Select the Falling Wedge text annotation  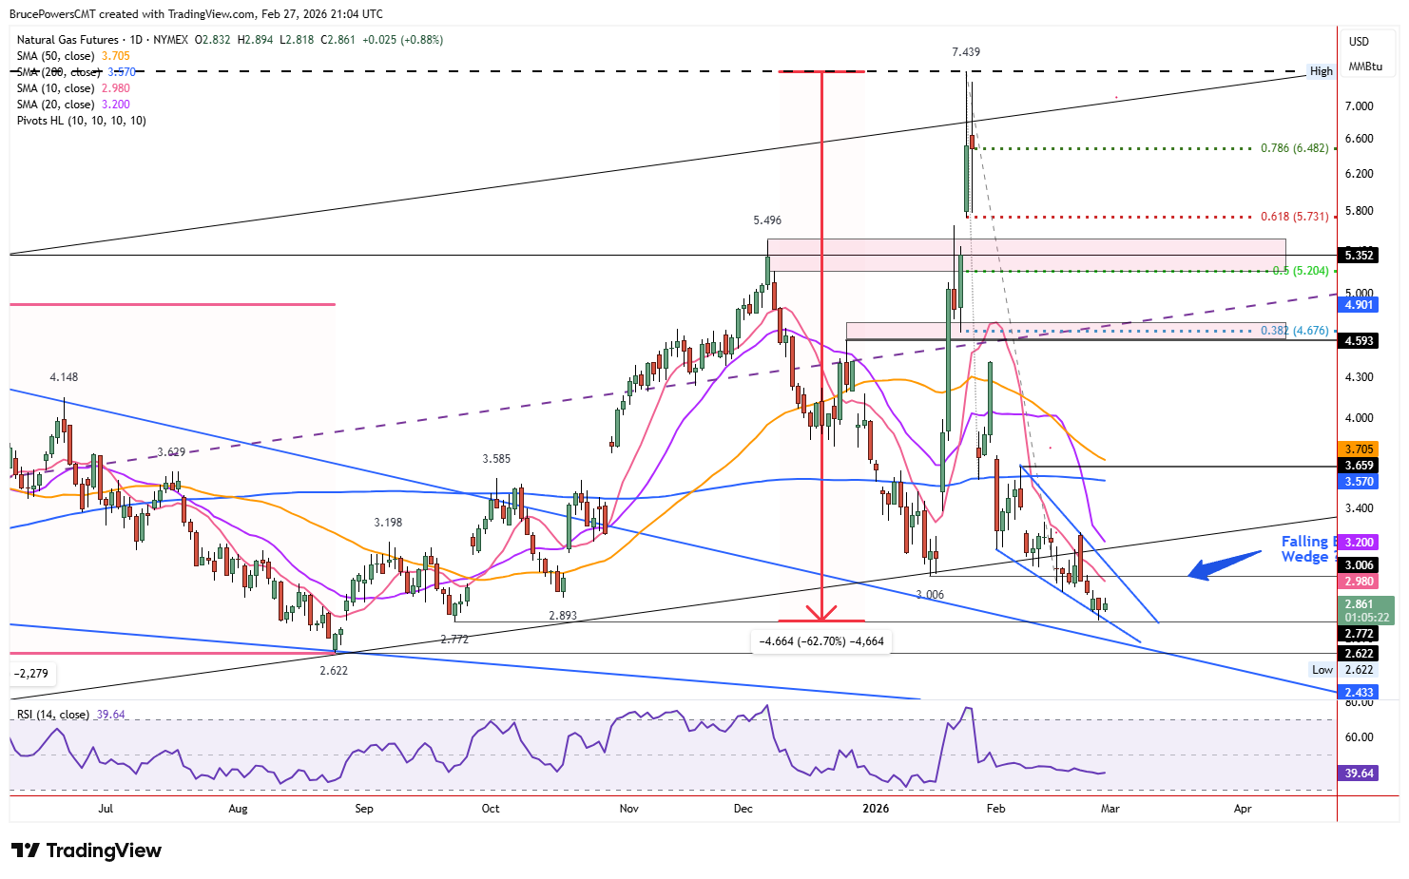click(x=1307, y=549)
